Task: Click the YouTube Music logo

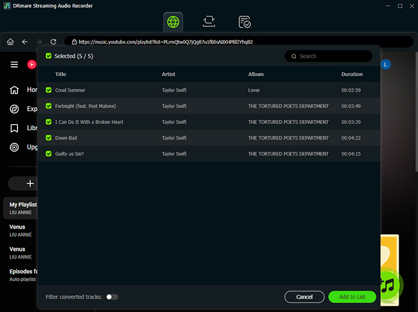Action: point(32,64)
